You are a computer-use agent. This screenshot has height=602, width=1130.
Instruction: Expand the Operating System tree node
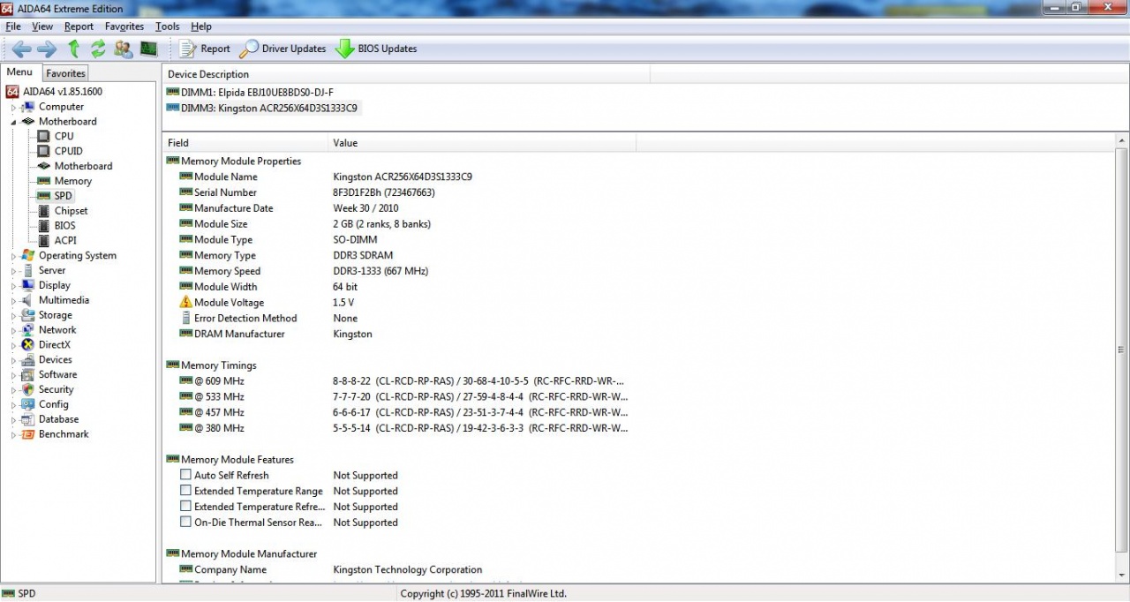pos(13,256)
